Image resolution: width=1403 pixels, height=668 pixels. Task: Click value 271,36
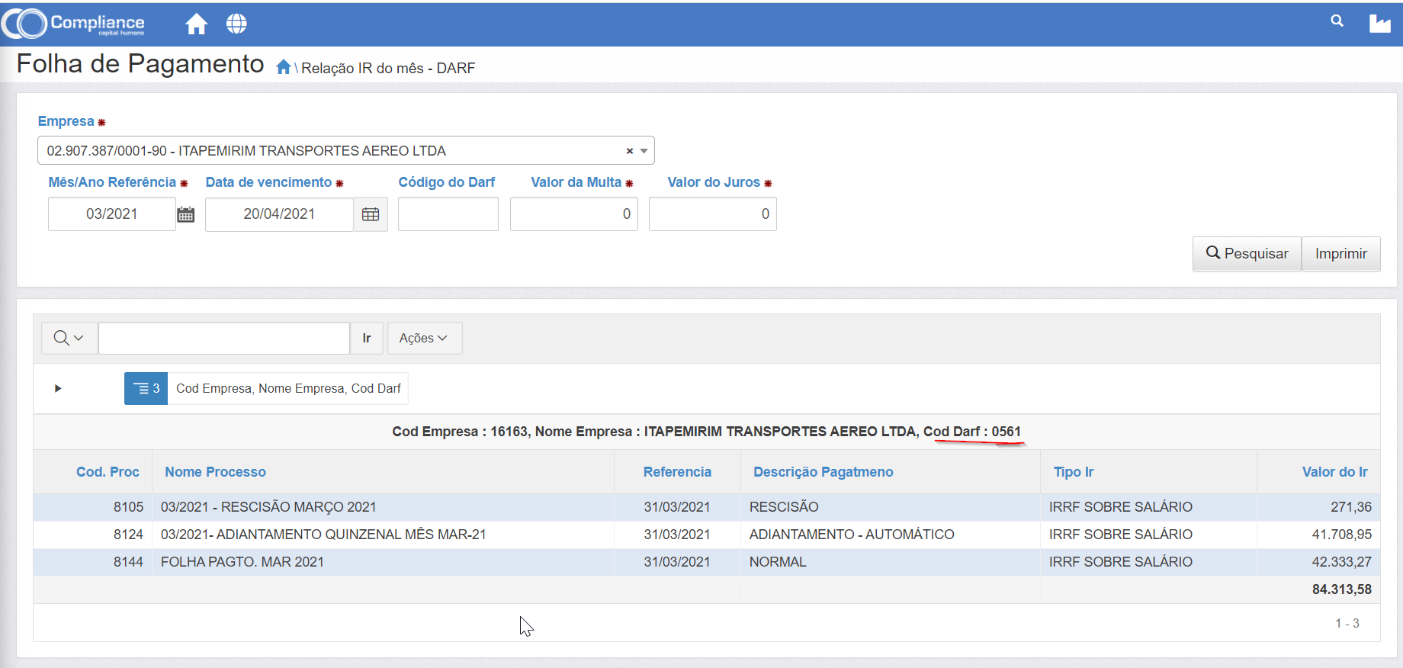click(x=1351, y=507)
